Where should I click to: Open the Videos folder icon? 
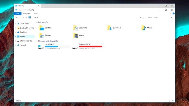tap(76, 35)
